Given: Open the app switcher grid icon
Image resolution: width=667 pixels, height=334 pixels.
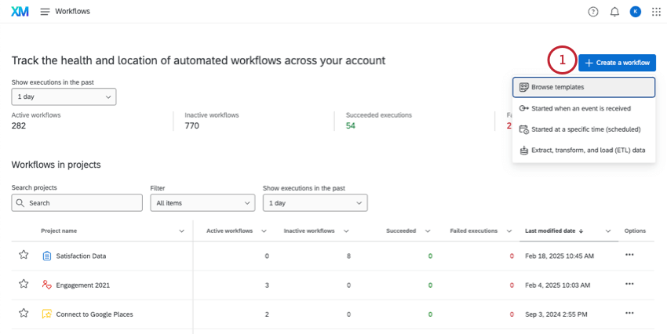Looking at the screenshot, I should (x=655, y=12).
